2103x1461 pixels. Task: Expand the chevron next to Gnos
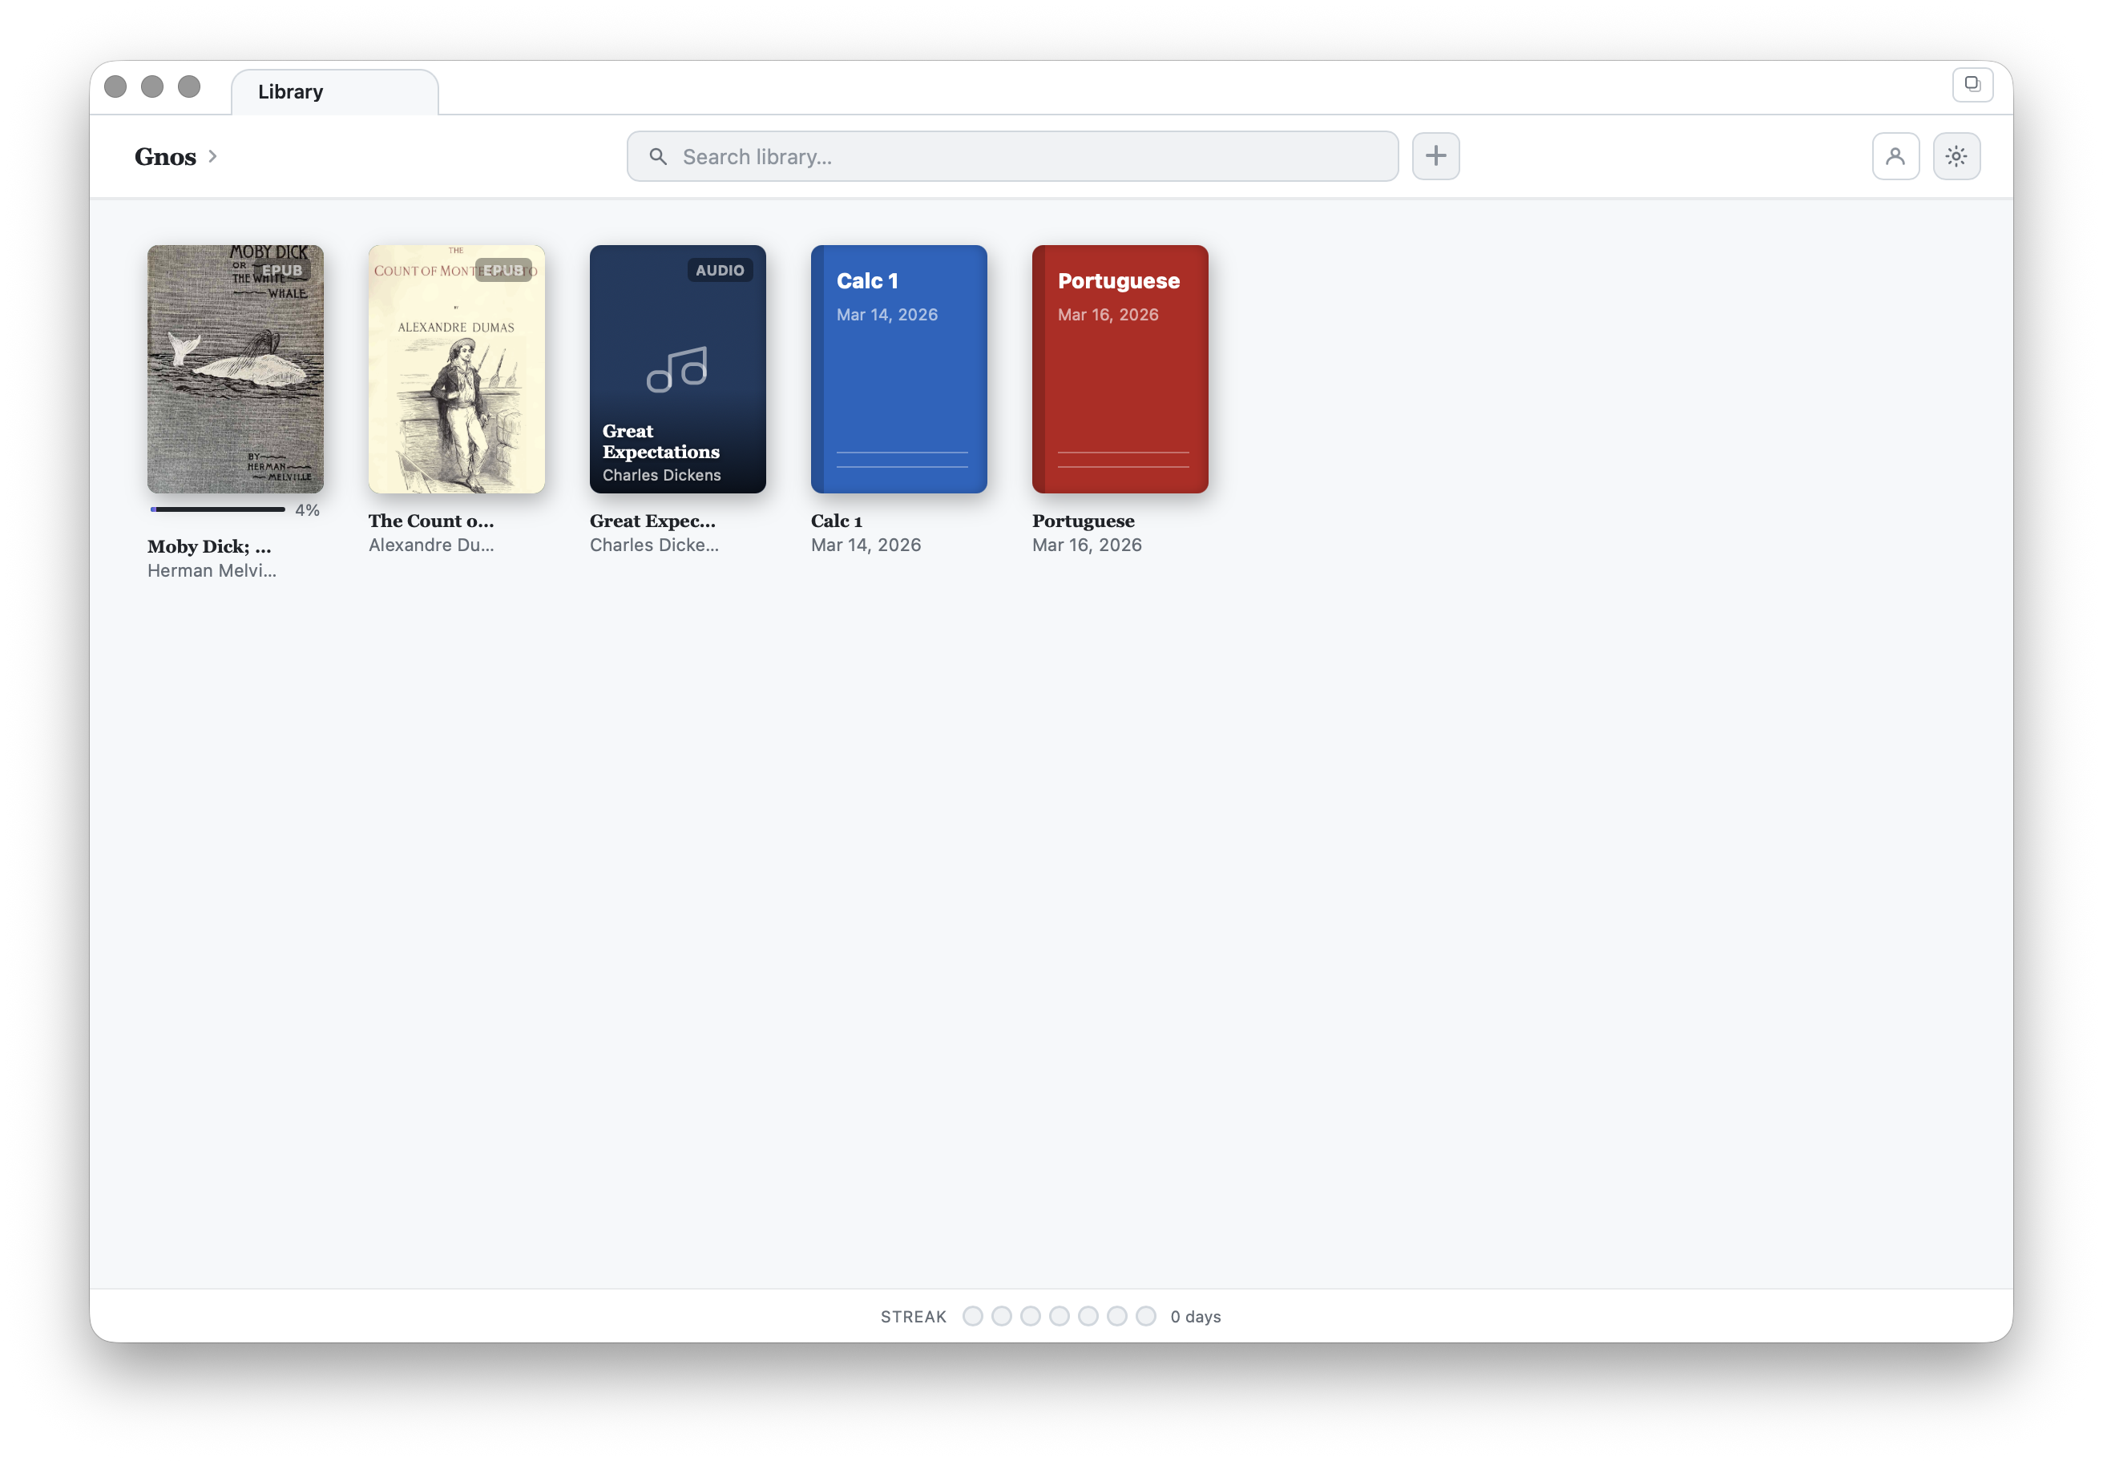212,156
